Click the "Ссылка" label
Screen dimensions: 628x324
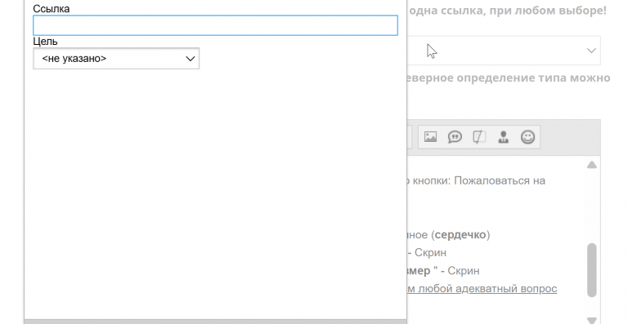tap(52, 9)
